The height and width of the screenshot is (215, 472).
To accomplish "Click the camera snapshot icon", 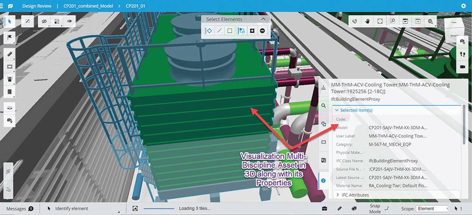I will (x=462, y=41).
